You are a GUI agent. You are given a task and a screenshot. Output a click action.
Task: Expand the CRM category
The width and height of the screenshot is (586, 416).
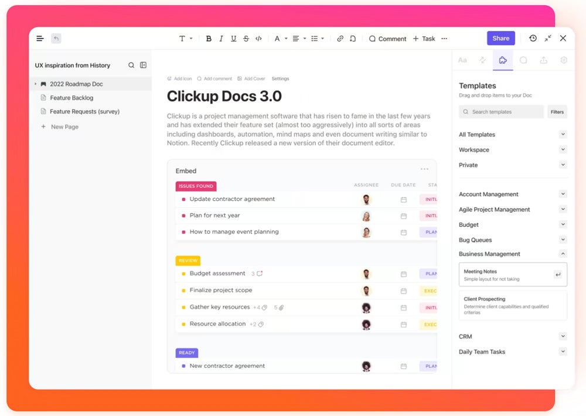(563, 336)
